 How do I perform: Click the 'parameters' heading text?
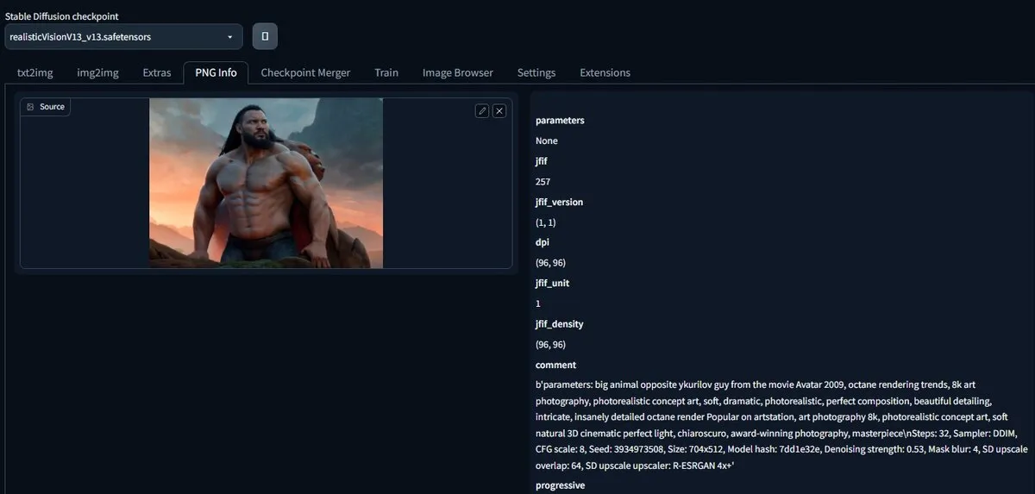(560, 121)
